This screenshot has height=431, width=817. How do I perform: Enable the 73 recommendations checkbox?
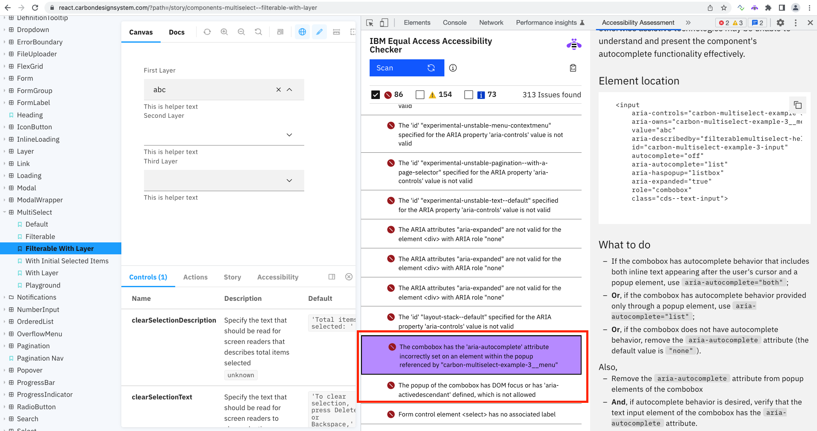[469, 95]
